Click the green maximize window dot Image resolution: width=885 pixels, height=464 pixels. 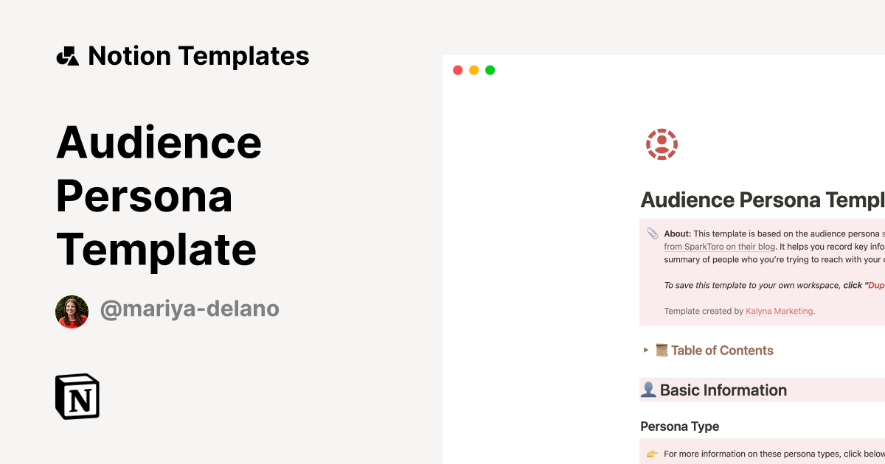(490, 70)
